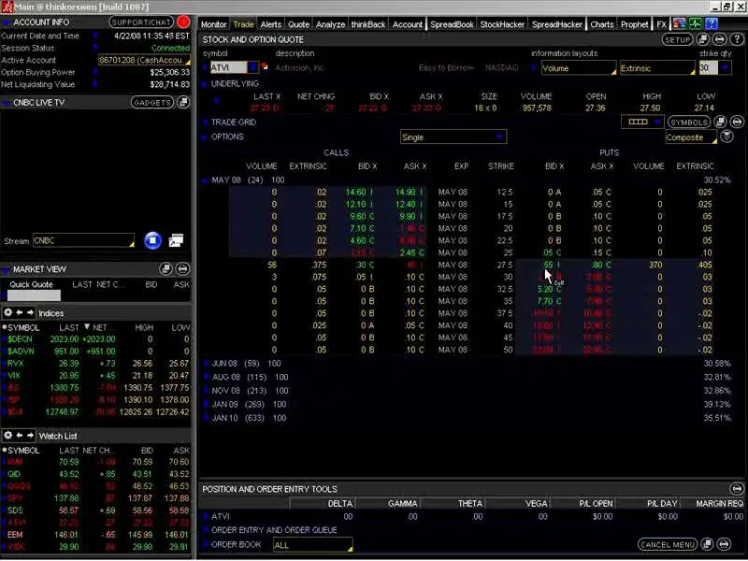The width and height of the screenshot is (748, 561).
Task: Open the Analyze tab
Action: pyautogui.click(x=330, y=24)
